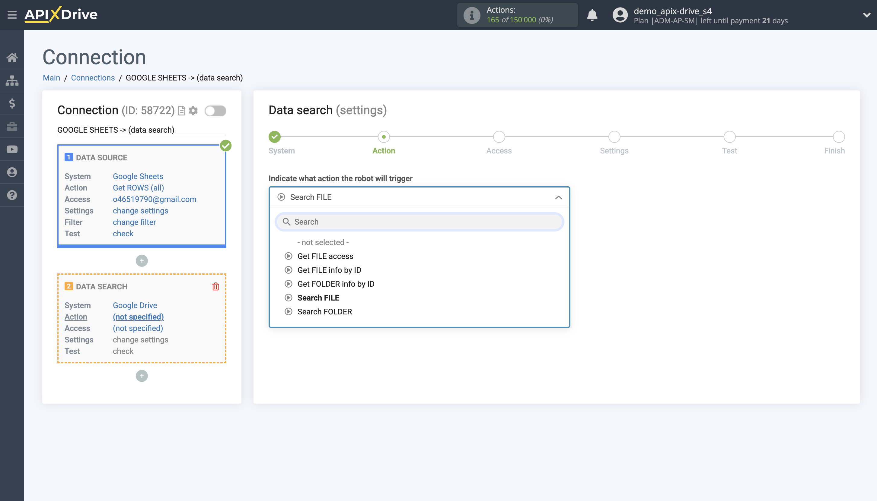Click Data Source check link
Screen dimensions: 877x501
click(123, 234)
